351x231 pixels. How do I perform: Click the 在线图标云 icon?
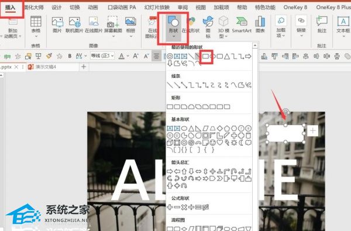pyautogui.click(x=152, y=27)
